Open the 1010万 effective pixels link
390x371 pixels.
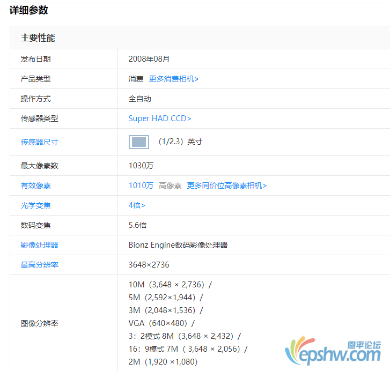(141, 186)
